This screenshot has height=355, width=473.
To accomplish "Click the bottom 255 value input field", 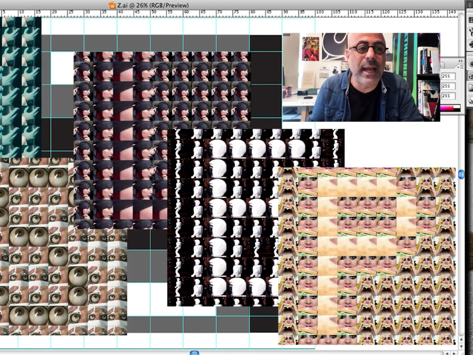I will pyautogui.click(x=448, y=96).
